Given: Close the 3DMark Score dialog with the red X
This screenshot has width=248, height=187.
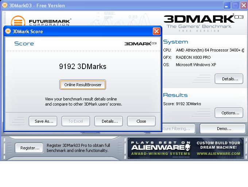Looking at the screenshot, I should point(156,31).
